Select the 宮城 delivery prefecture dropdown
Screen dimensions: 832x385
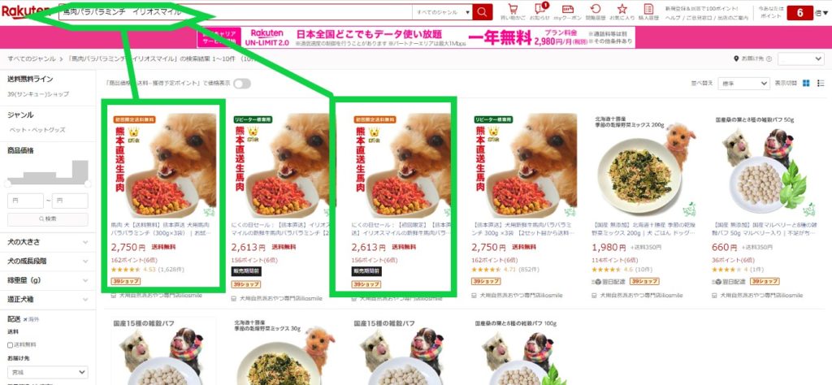(48, 372)
